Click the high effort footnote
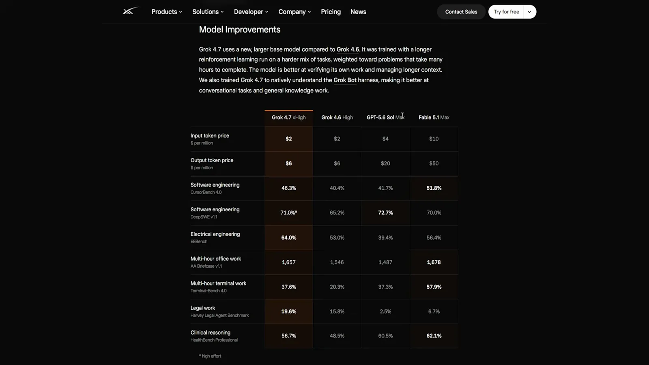The image size is (649, 365). click(210, 356)
